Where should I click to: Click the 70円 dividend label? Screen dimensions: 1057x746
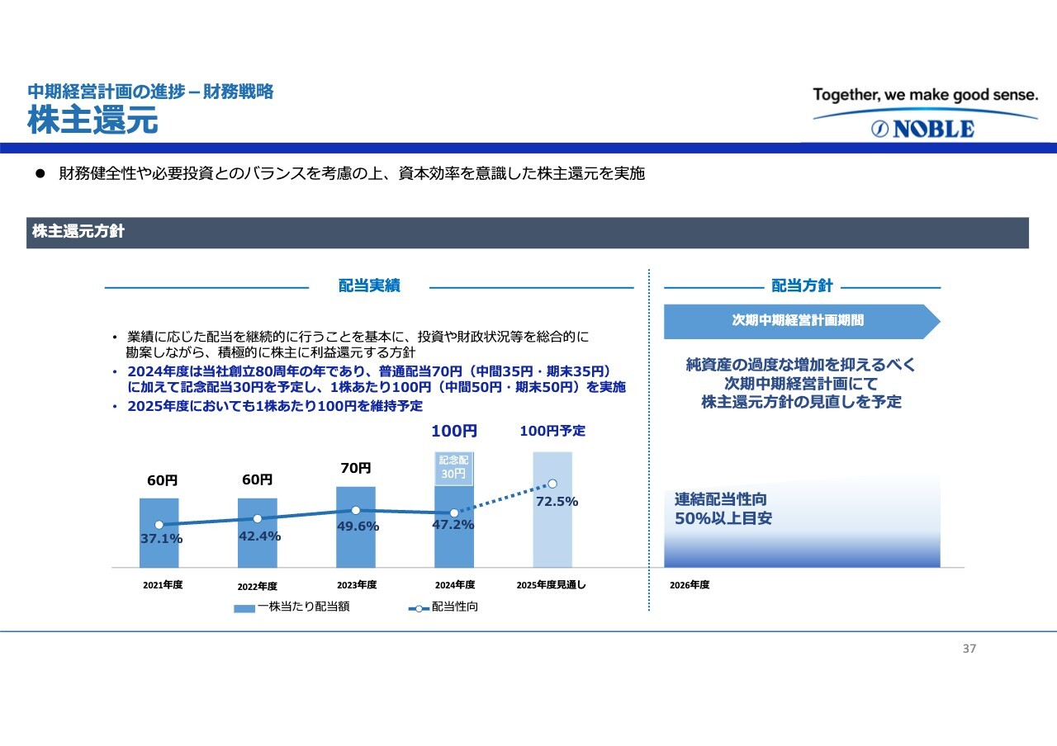(x=355, y=468)
